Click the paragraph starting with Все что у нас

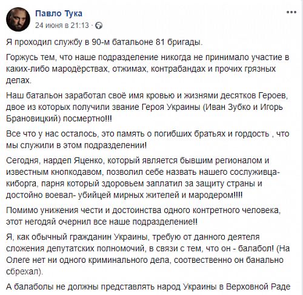148,140
